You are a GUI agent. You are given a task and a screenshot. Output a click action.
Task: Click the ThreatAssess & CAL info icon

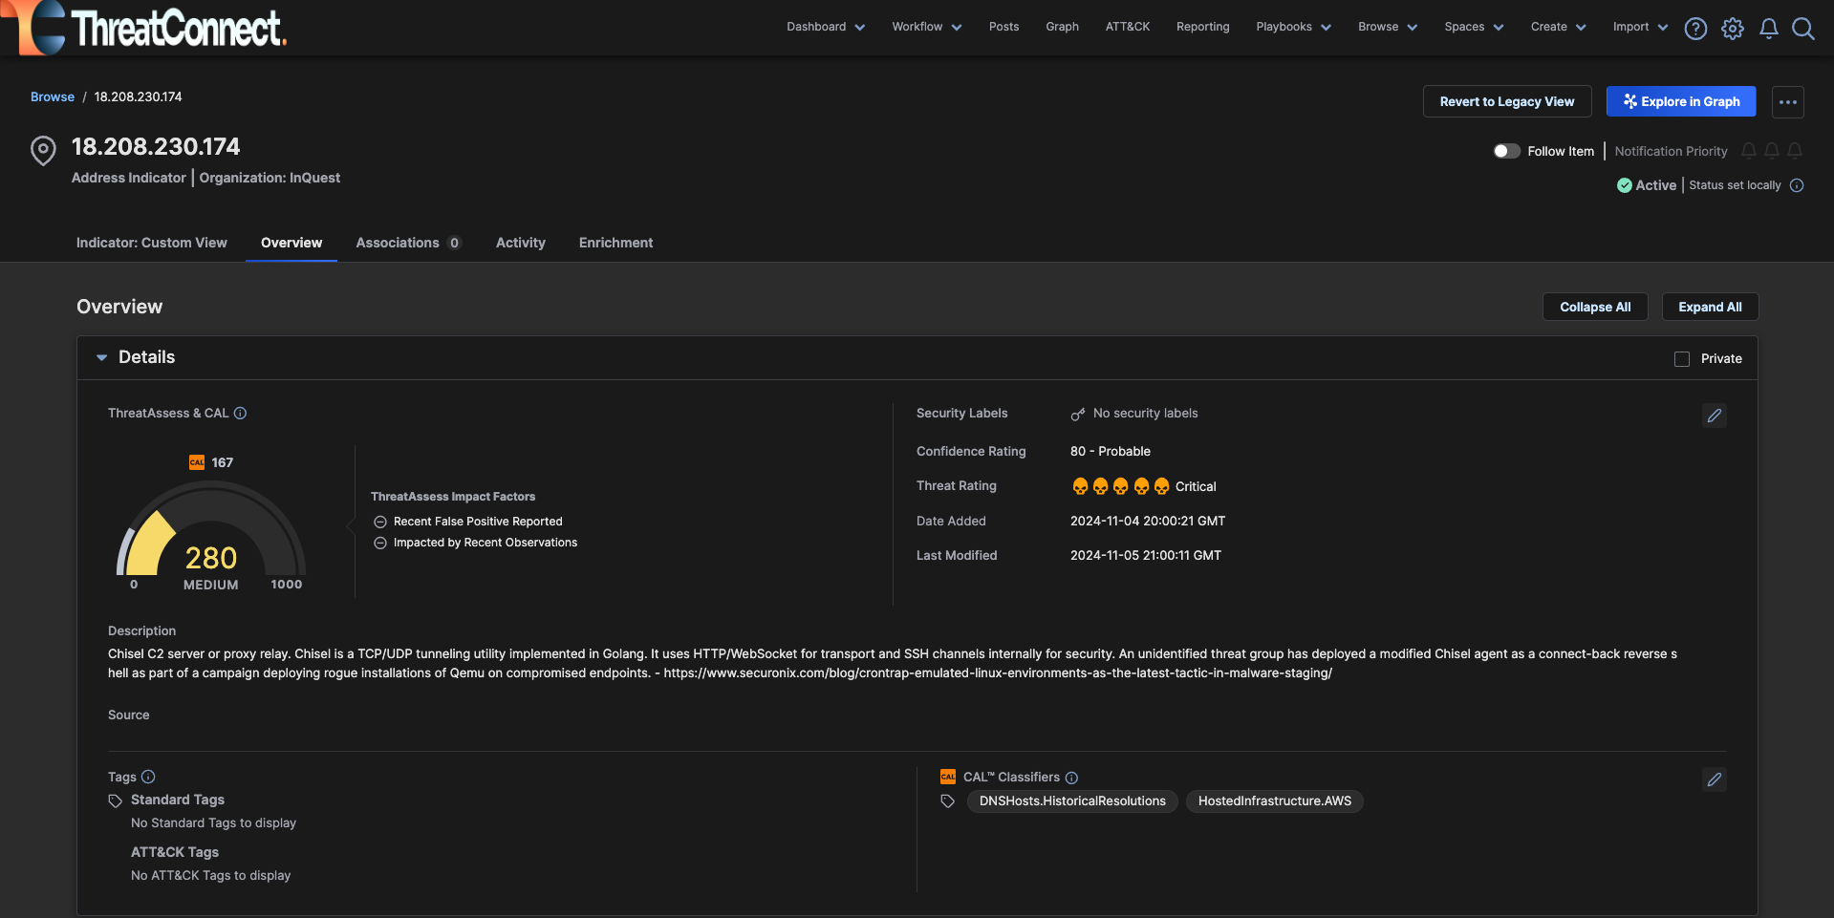(241, 414)
